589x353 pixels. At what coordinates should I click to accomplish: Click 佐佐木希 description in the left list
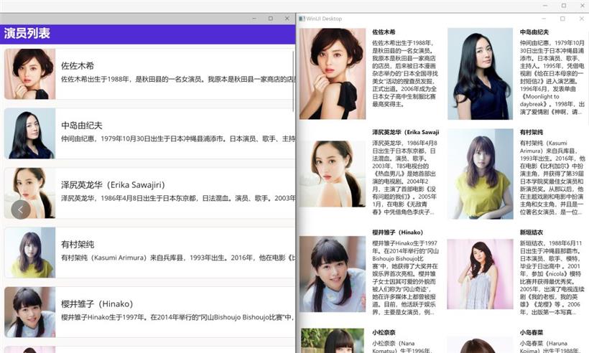coord(178,80)
